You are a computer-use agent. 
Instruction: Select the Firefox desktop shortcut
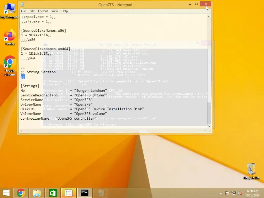click(10, 37)
